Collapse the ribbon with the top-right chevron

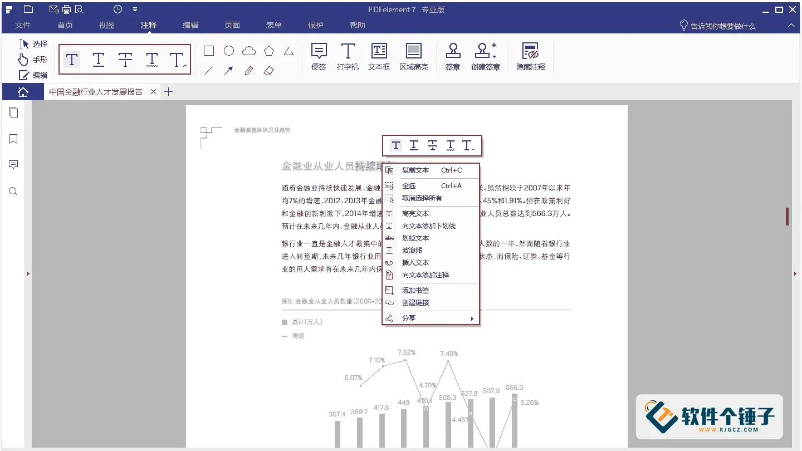(x=791, y=25)
